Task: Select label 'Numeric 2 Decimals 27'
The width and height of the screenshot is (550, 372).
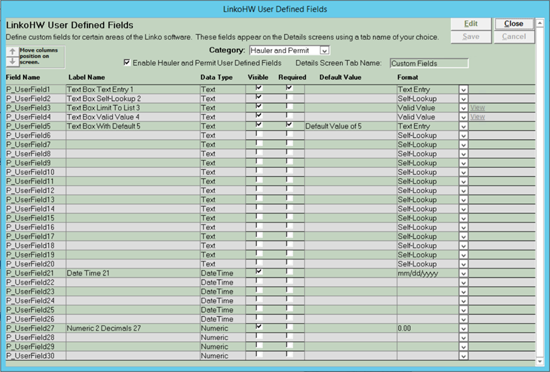Action: click(104, 329)
